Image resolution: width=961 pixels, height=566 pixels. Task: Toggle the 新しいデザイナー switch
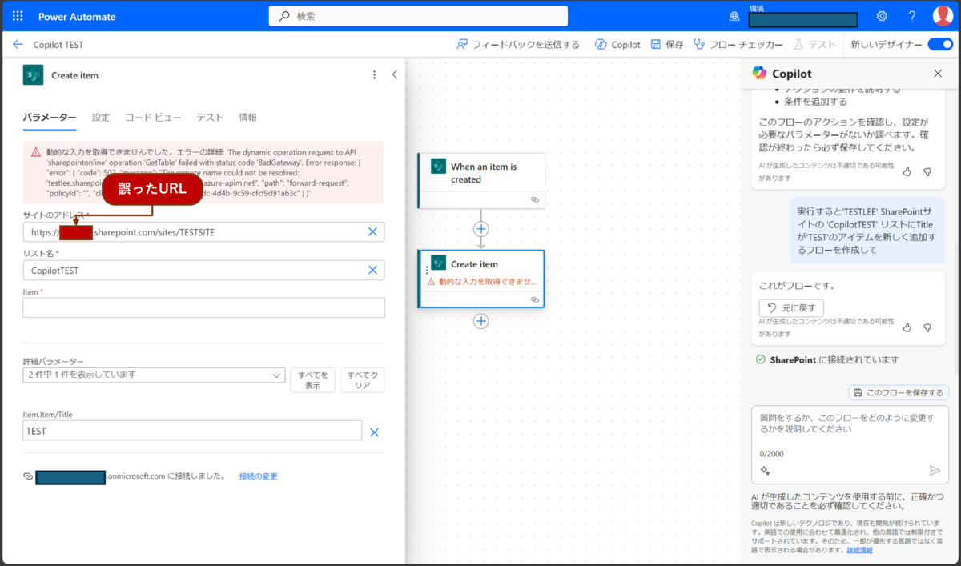coord(939,45)
